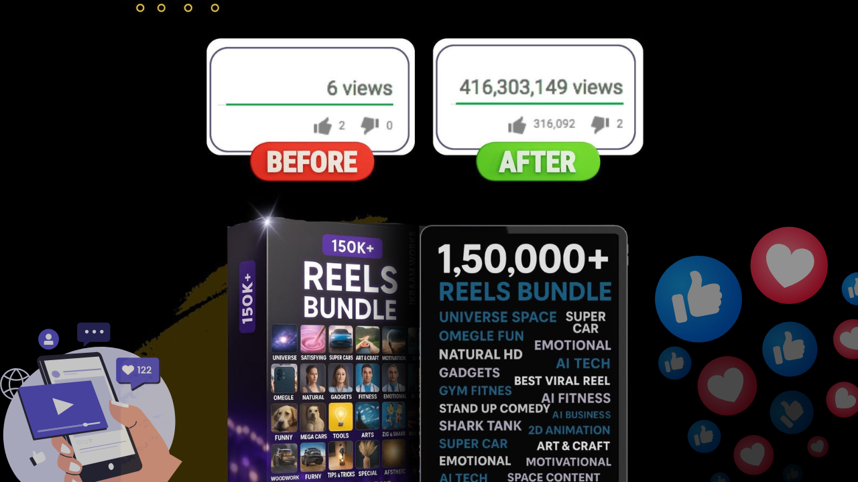858x482 pixels.
Task: Click the red BEFORE badge
Action: click(x=312, y=161)
